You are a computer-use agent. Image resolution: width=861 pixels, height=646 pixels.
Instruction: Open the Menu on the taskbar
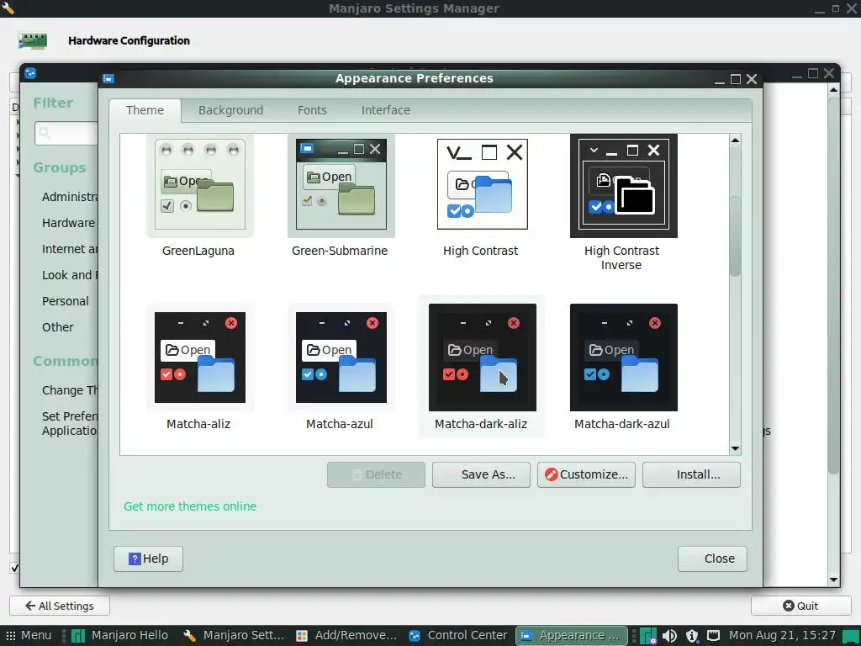tap(29, 636)
